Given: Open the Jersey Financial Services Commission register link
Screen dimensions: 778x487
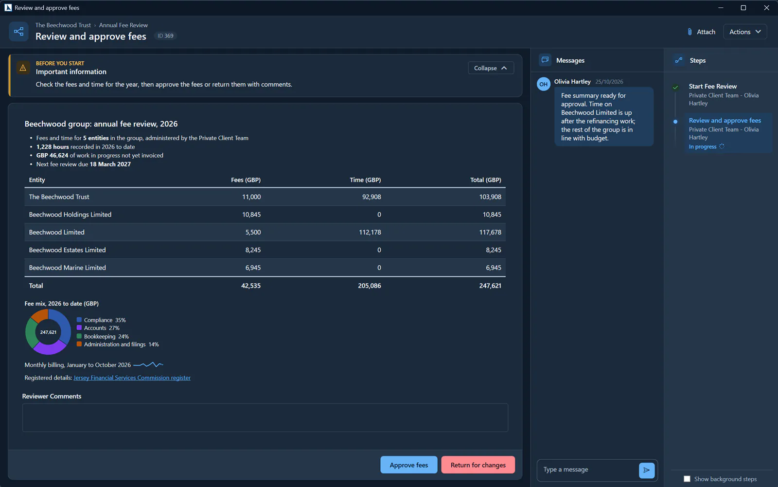Looking at the screenshot, I should pos(132,378).
